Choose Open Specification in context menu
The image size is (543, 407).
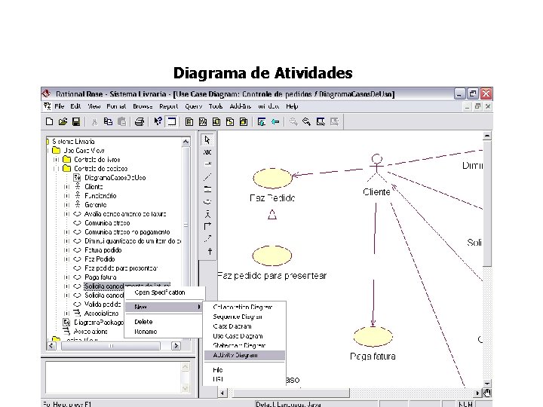pos(160,292)
